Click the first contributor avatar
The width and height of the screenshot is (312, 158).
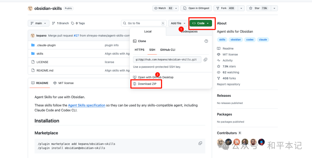220,142
